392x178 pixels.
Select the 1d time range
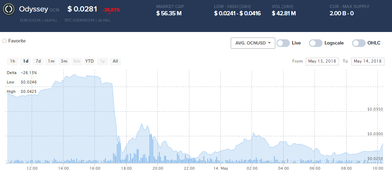(25, 61)
